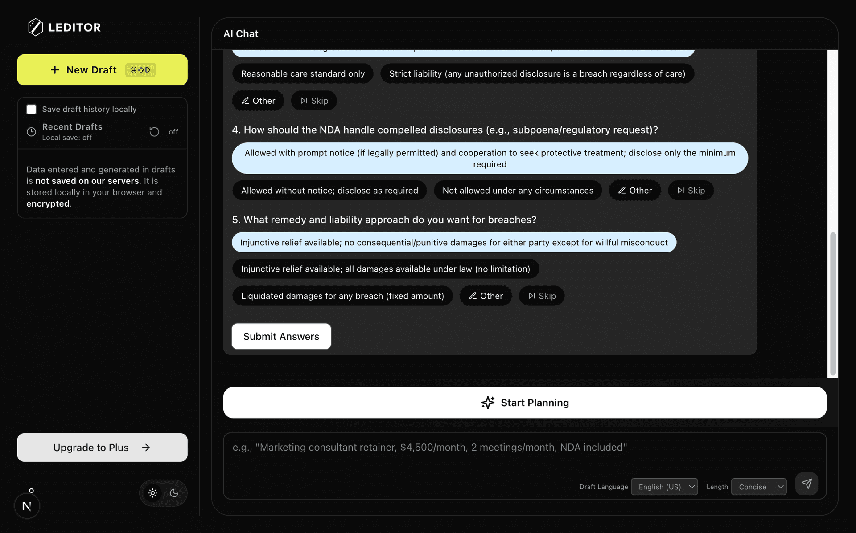Switch to dark mode via moon icon

pyautogui.click(x=174, y=493)
